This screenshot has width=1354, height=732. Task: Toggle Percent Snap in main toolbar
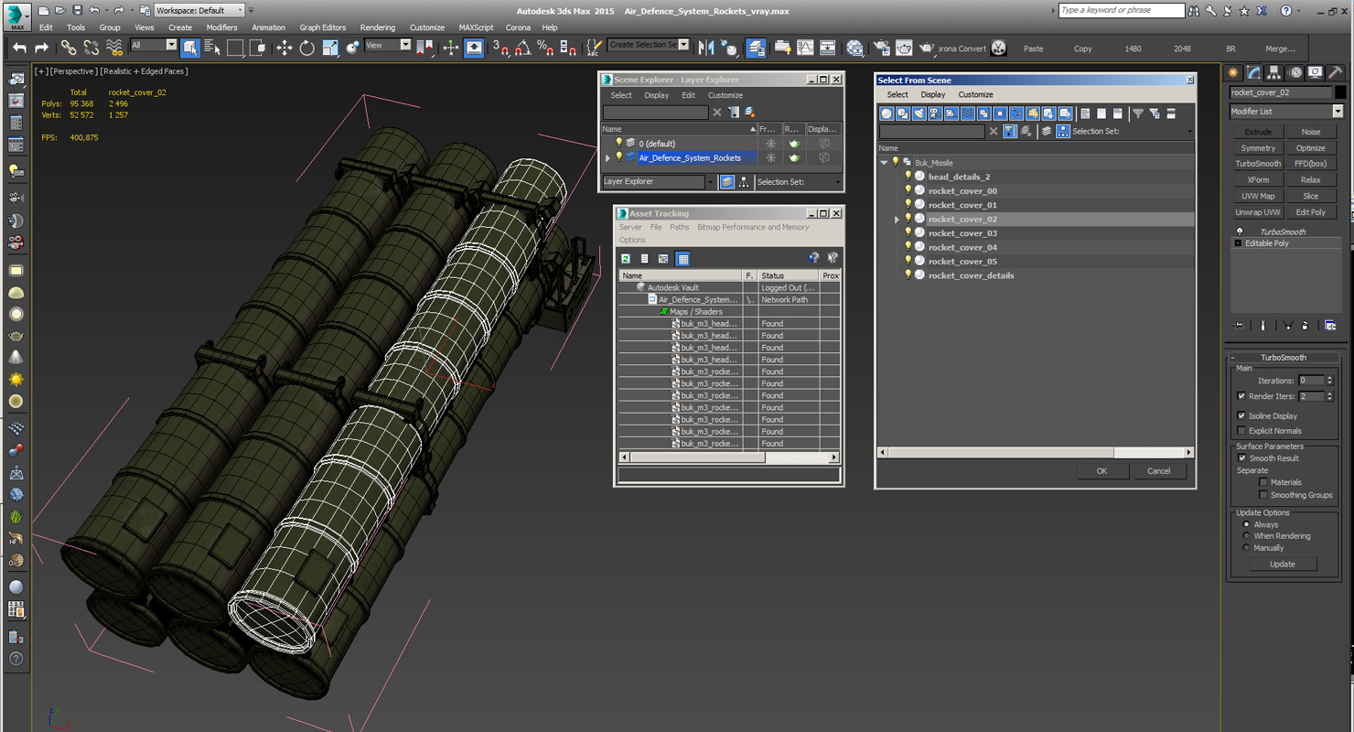(x=545, y=48)
